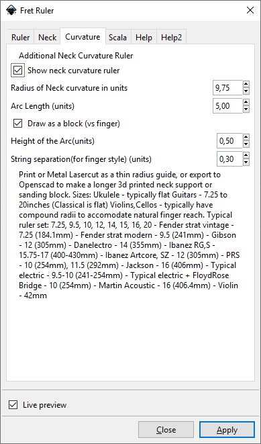Decrease Radius of Neck curvature value

pos(246,91)
